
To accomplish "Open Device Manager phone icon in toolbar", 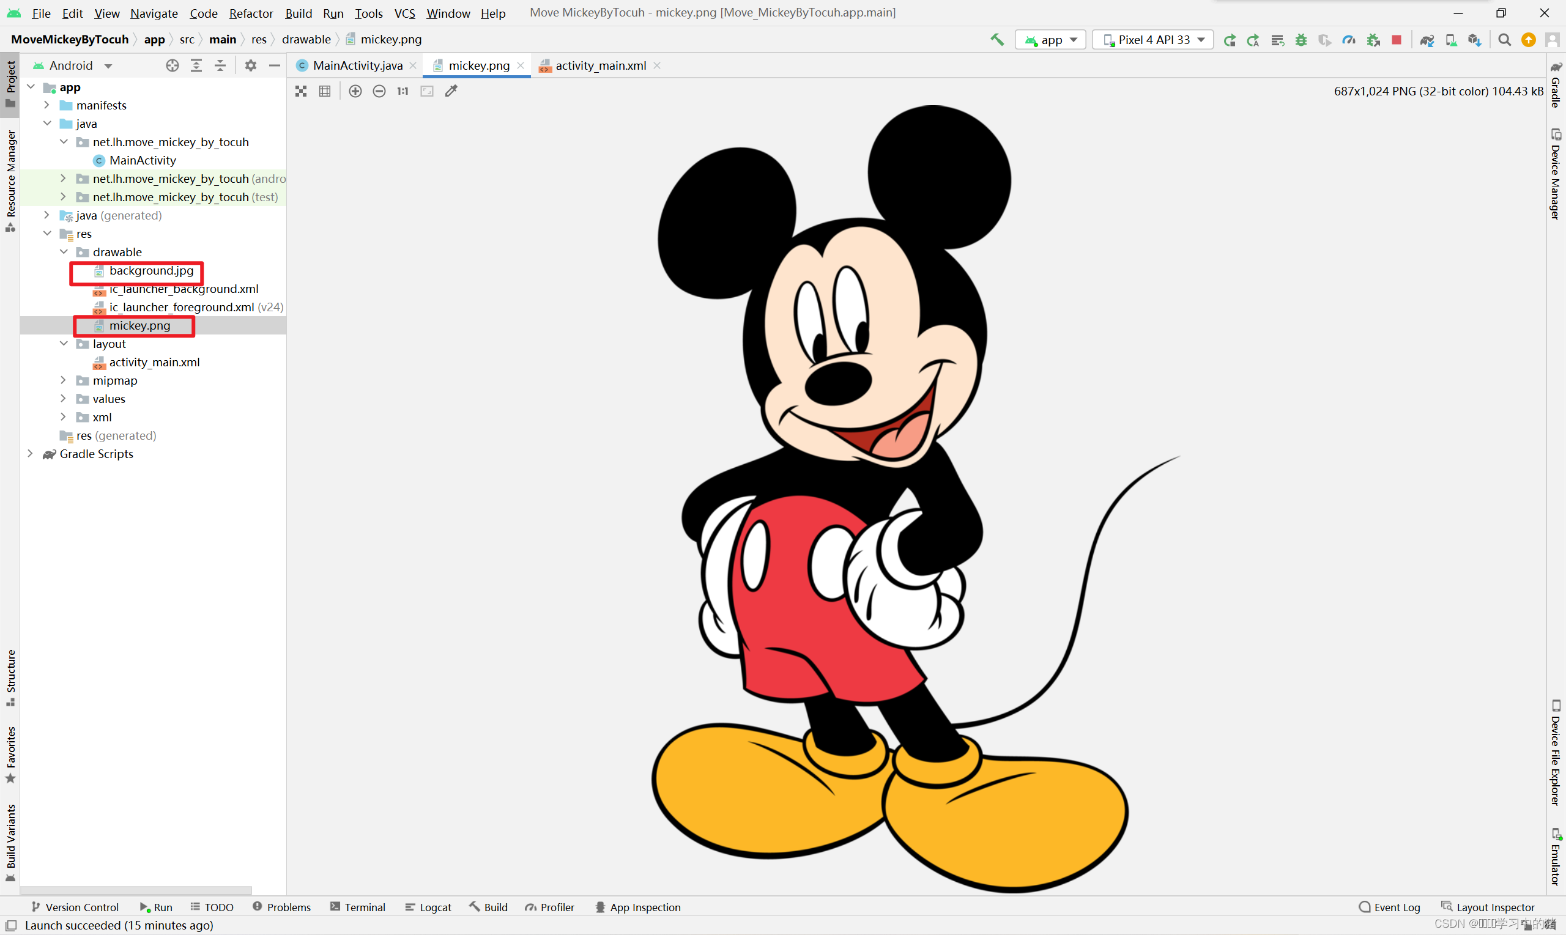I will [1452, 40].
